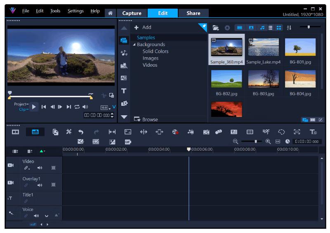The width and height of the screenshot is (330, 233).
Task: Open the 3D Title Editor tool
Action: 313,132
